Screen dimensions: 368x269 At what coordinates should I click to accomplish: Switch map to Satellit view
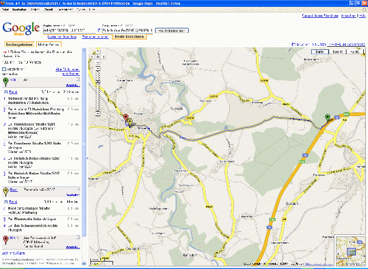coord(338,51)
